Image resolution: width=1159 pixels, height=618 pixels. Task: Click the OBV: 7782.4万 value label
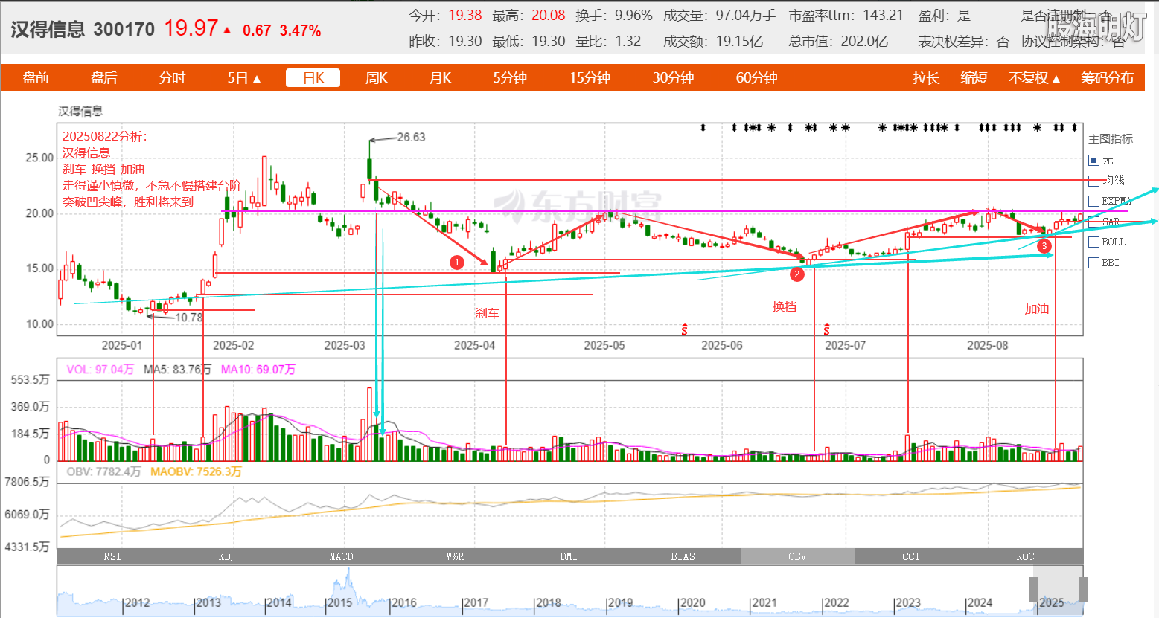[x=103, y=471]
